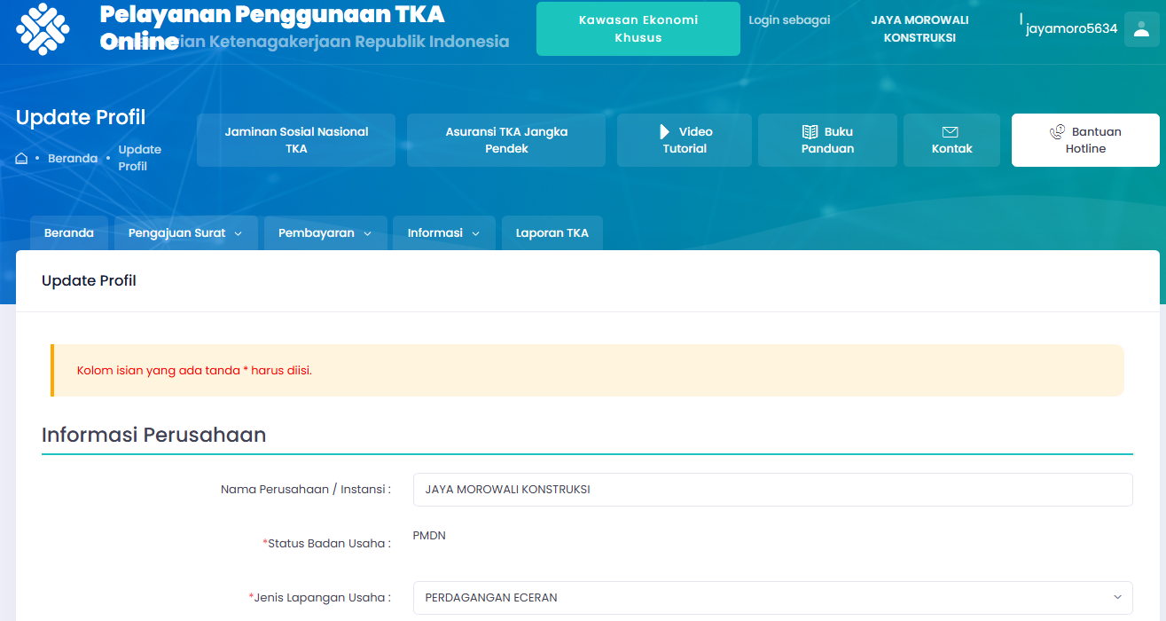This screenshot has height=621, width=1166.
Task: Click the Jenis Lapangan Usaha label
Action: click(x=319, y=598)
